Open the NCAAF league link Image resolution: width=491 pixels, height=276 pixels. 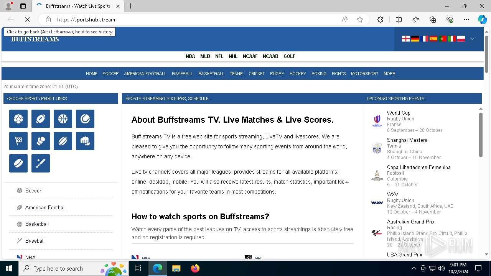250,56
